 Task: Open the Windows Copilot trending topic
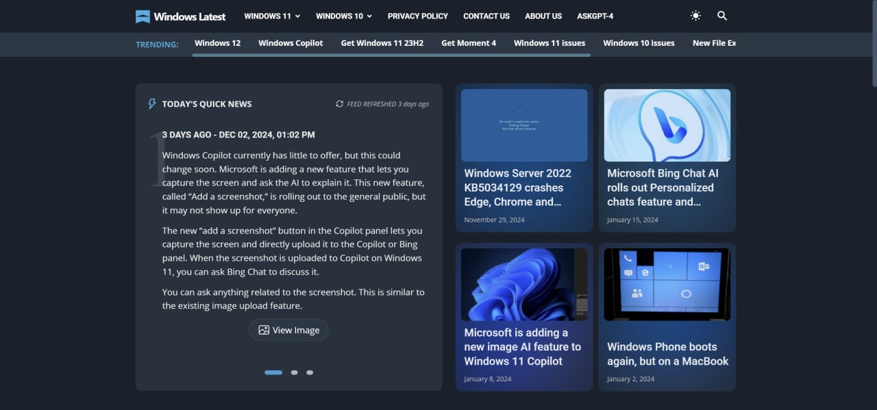pyautogui.click(x=291, y=43)
